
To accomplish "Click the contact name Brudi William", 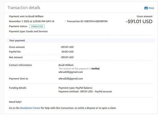I will click(x=66, y=65).
